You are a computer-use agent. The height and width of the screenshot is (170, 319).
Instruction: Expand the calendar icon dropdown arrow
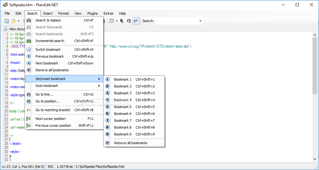117,21
